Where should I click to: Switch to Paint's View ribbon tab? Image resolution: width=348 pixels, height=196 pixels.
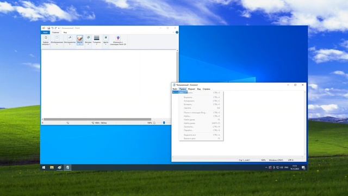coord(65,33)
